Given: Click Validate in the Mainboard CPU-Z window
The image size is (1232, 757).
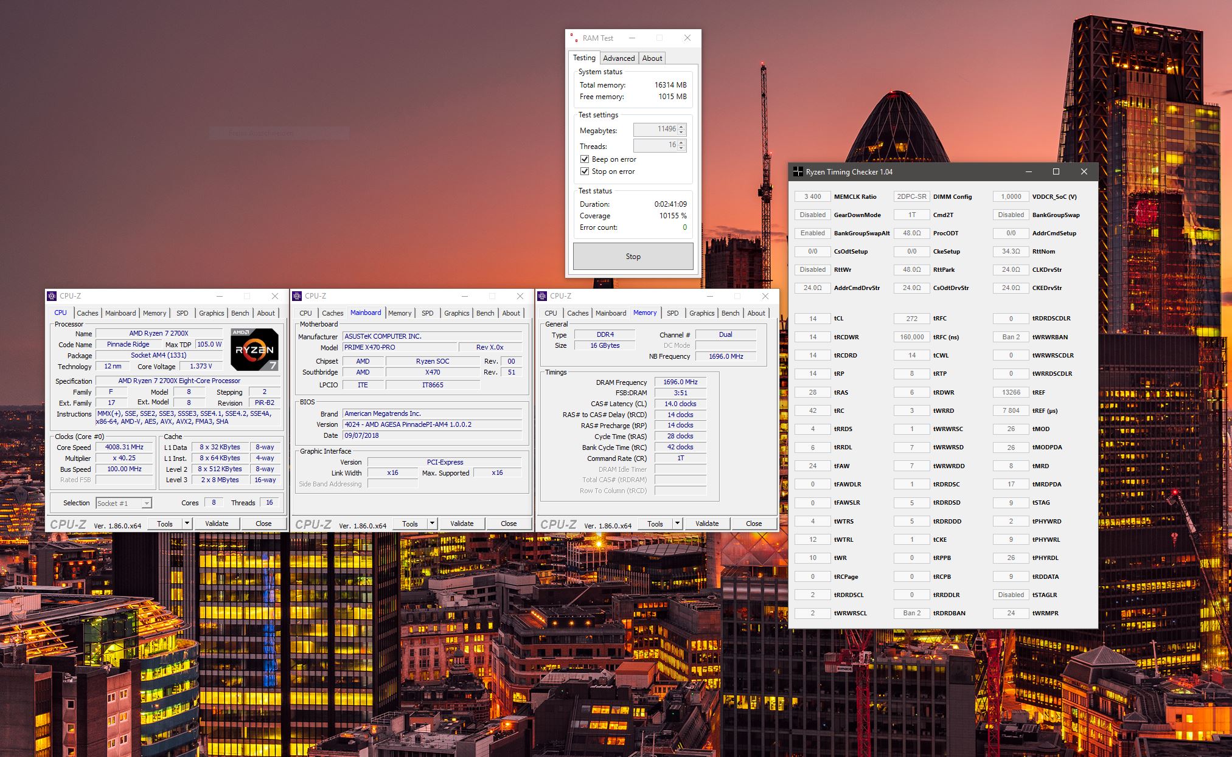Looking at the screenshot, I should 462,524.
